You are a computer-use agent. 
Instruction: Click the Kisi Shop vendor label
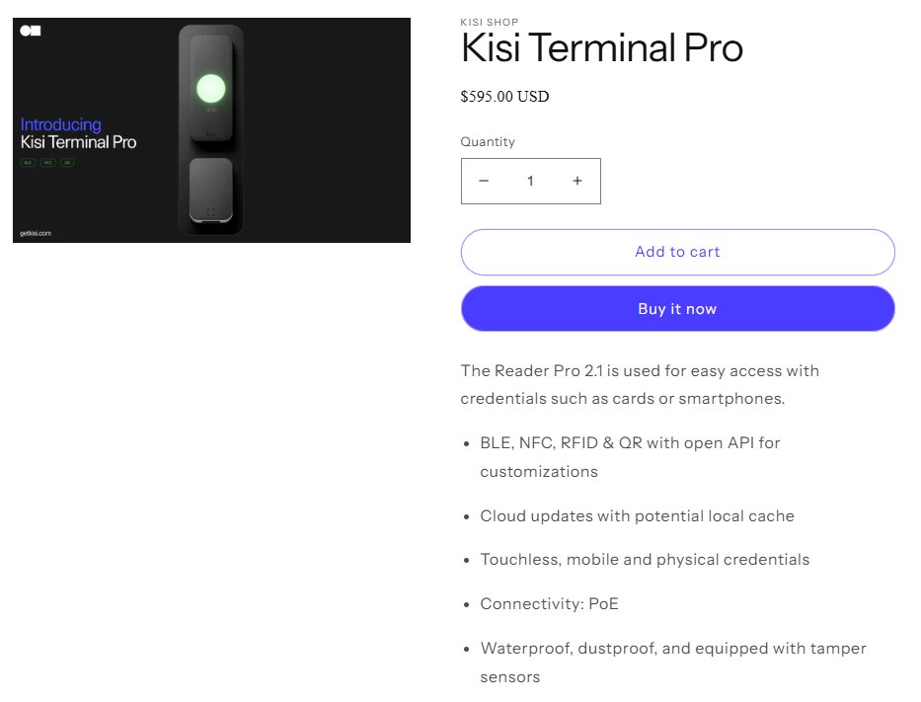(x=490, y=22)
